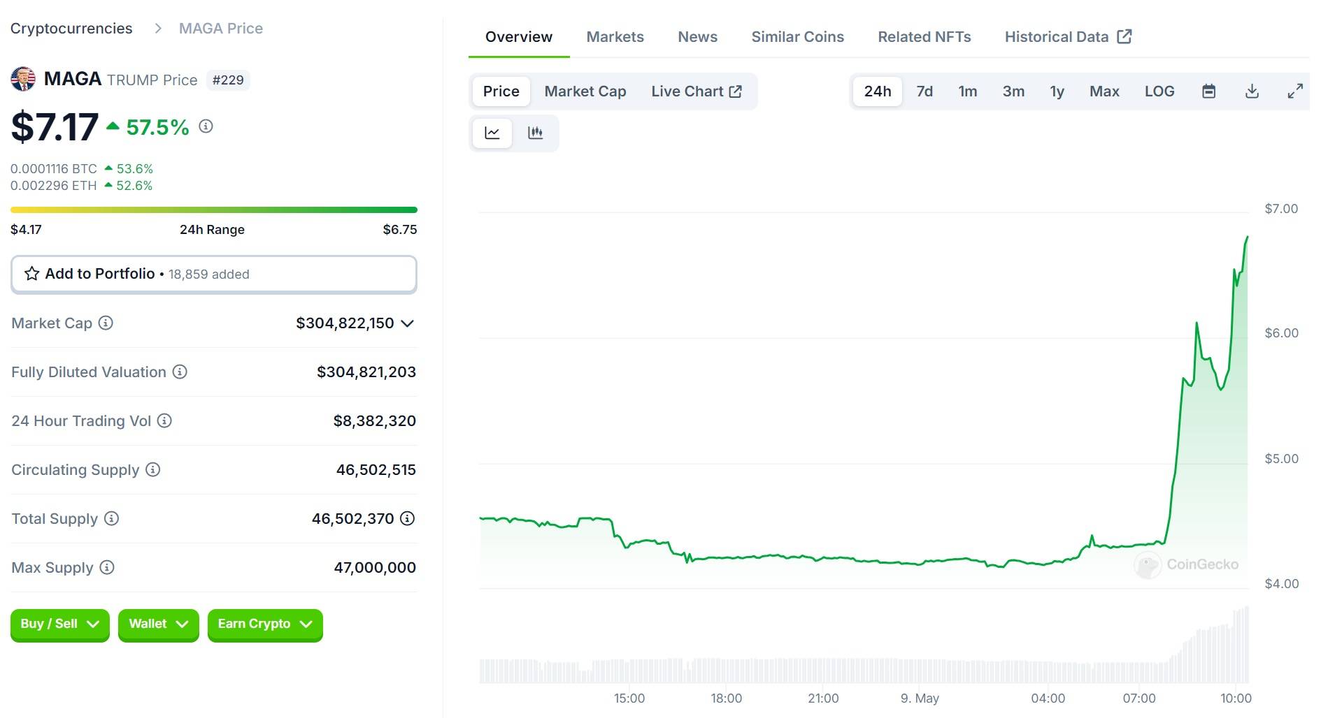Show Market Cap info tooltip icon

(x=106, y=323)
